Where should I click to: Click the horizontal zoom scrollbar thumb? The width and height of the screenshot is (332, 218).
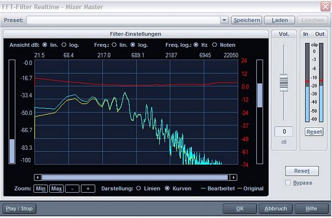[135, 178]
